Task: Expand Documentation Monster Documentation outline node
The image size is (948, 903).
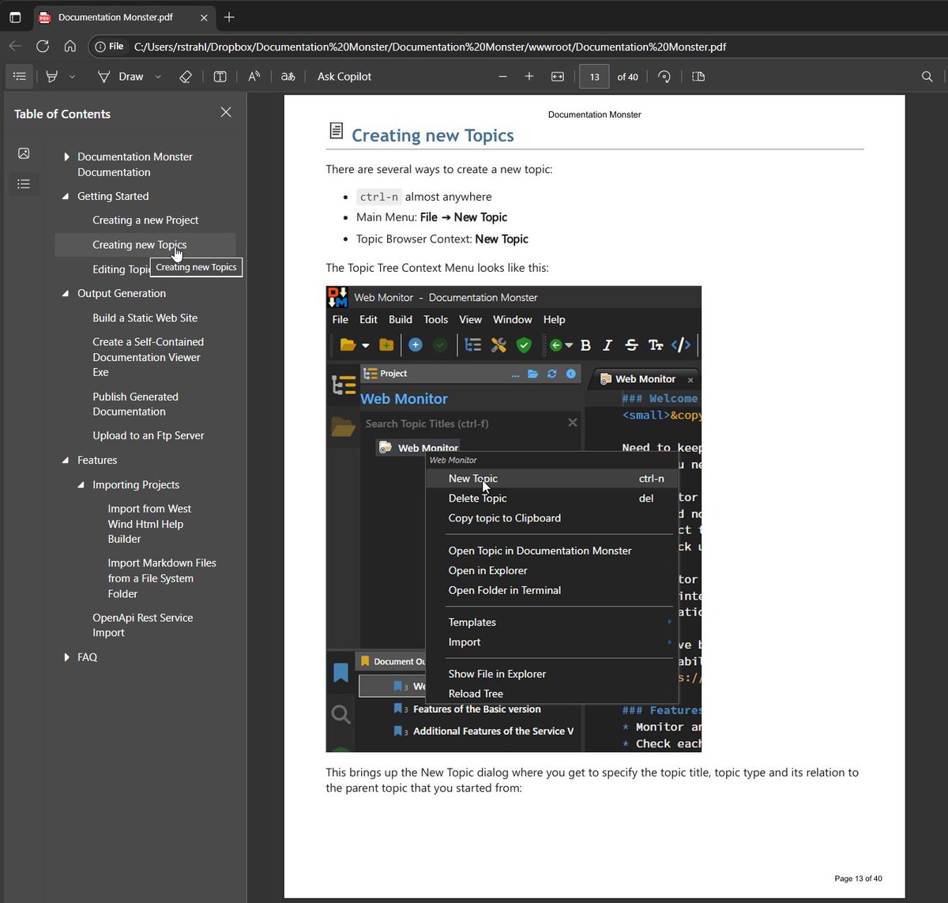Action: pos(66,157)
